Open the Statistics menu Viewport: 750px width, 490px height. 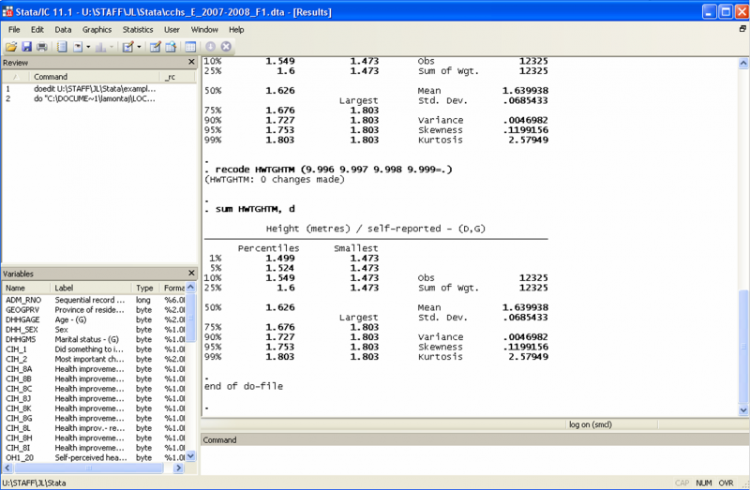[138, 29]
